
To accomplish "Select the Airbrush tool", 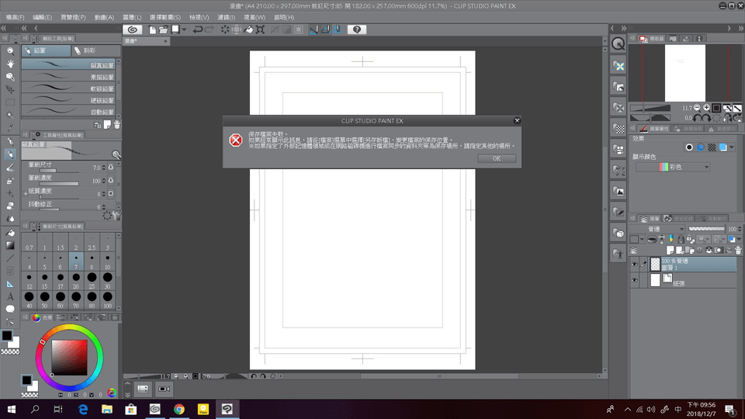I will 10,181.
